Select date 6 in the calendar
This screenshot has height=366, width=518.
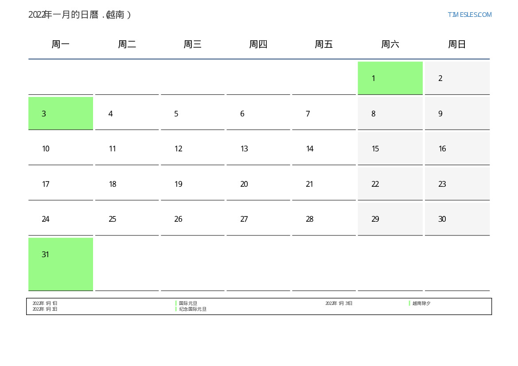click(258, 113)
